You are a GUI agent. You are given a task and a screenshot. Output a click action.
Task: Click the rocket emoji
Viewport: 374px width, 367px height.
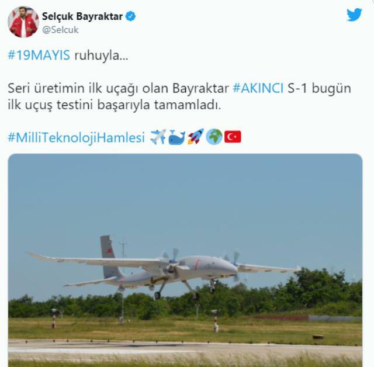(196, 137)
